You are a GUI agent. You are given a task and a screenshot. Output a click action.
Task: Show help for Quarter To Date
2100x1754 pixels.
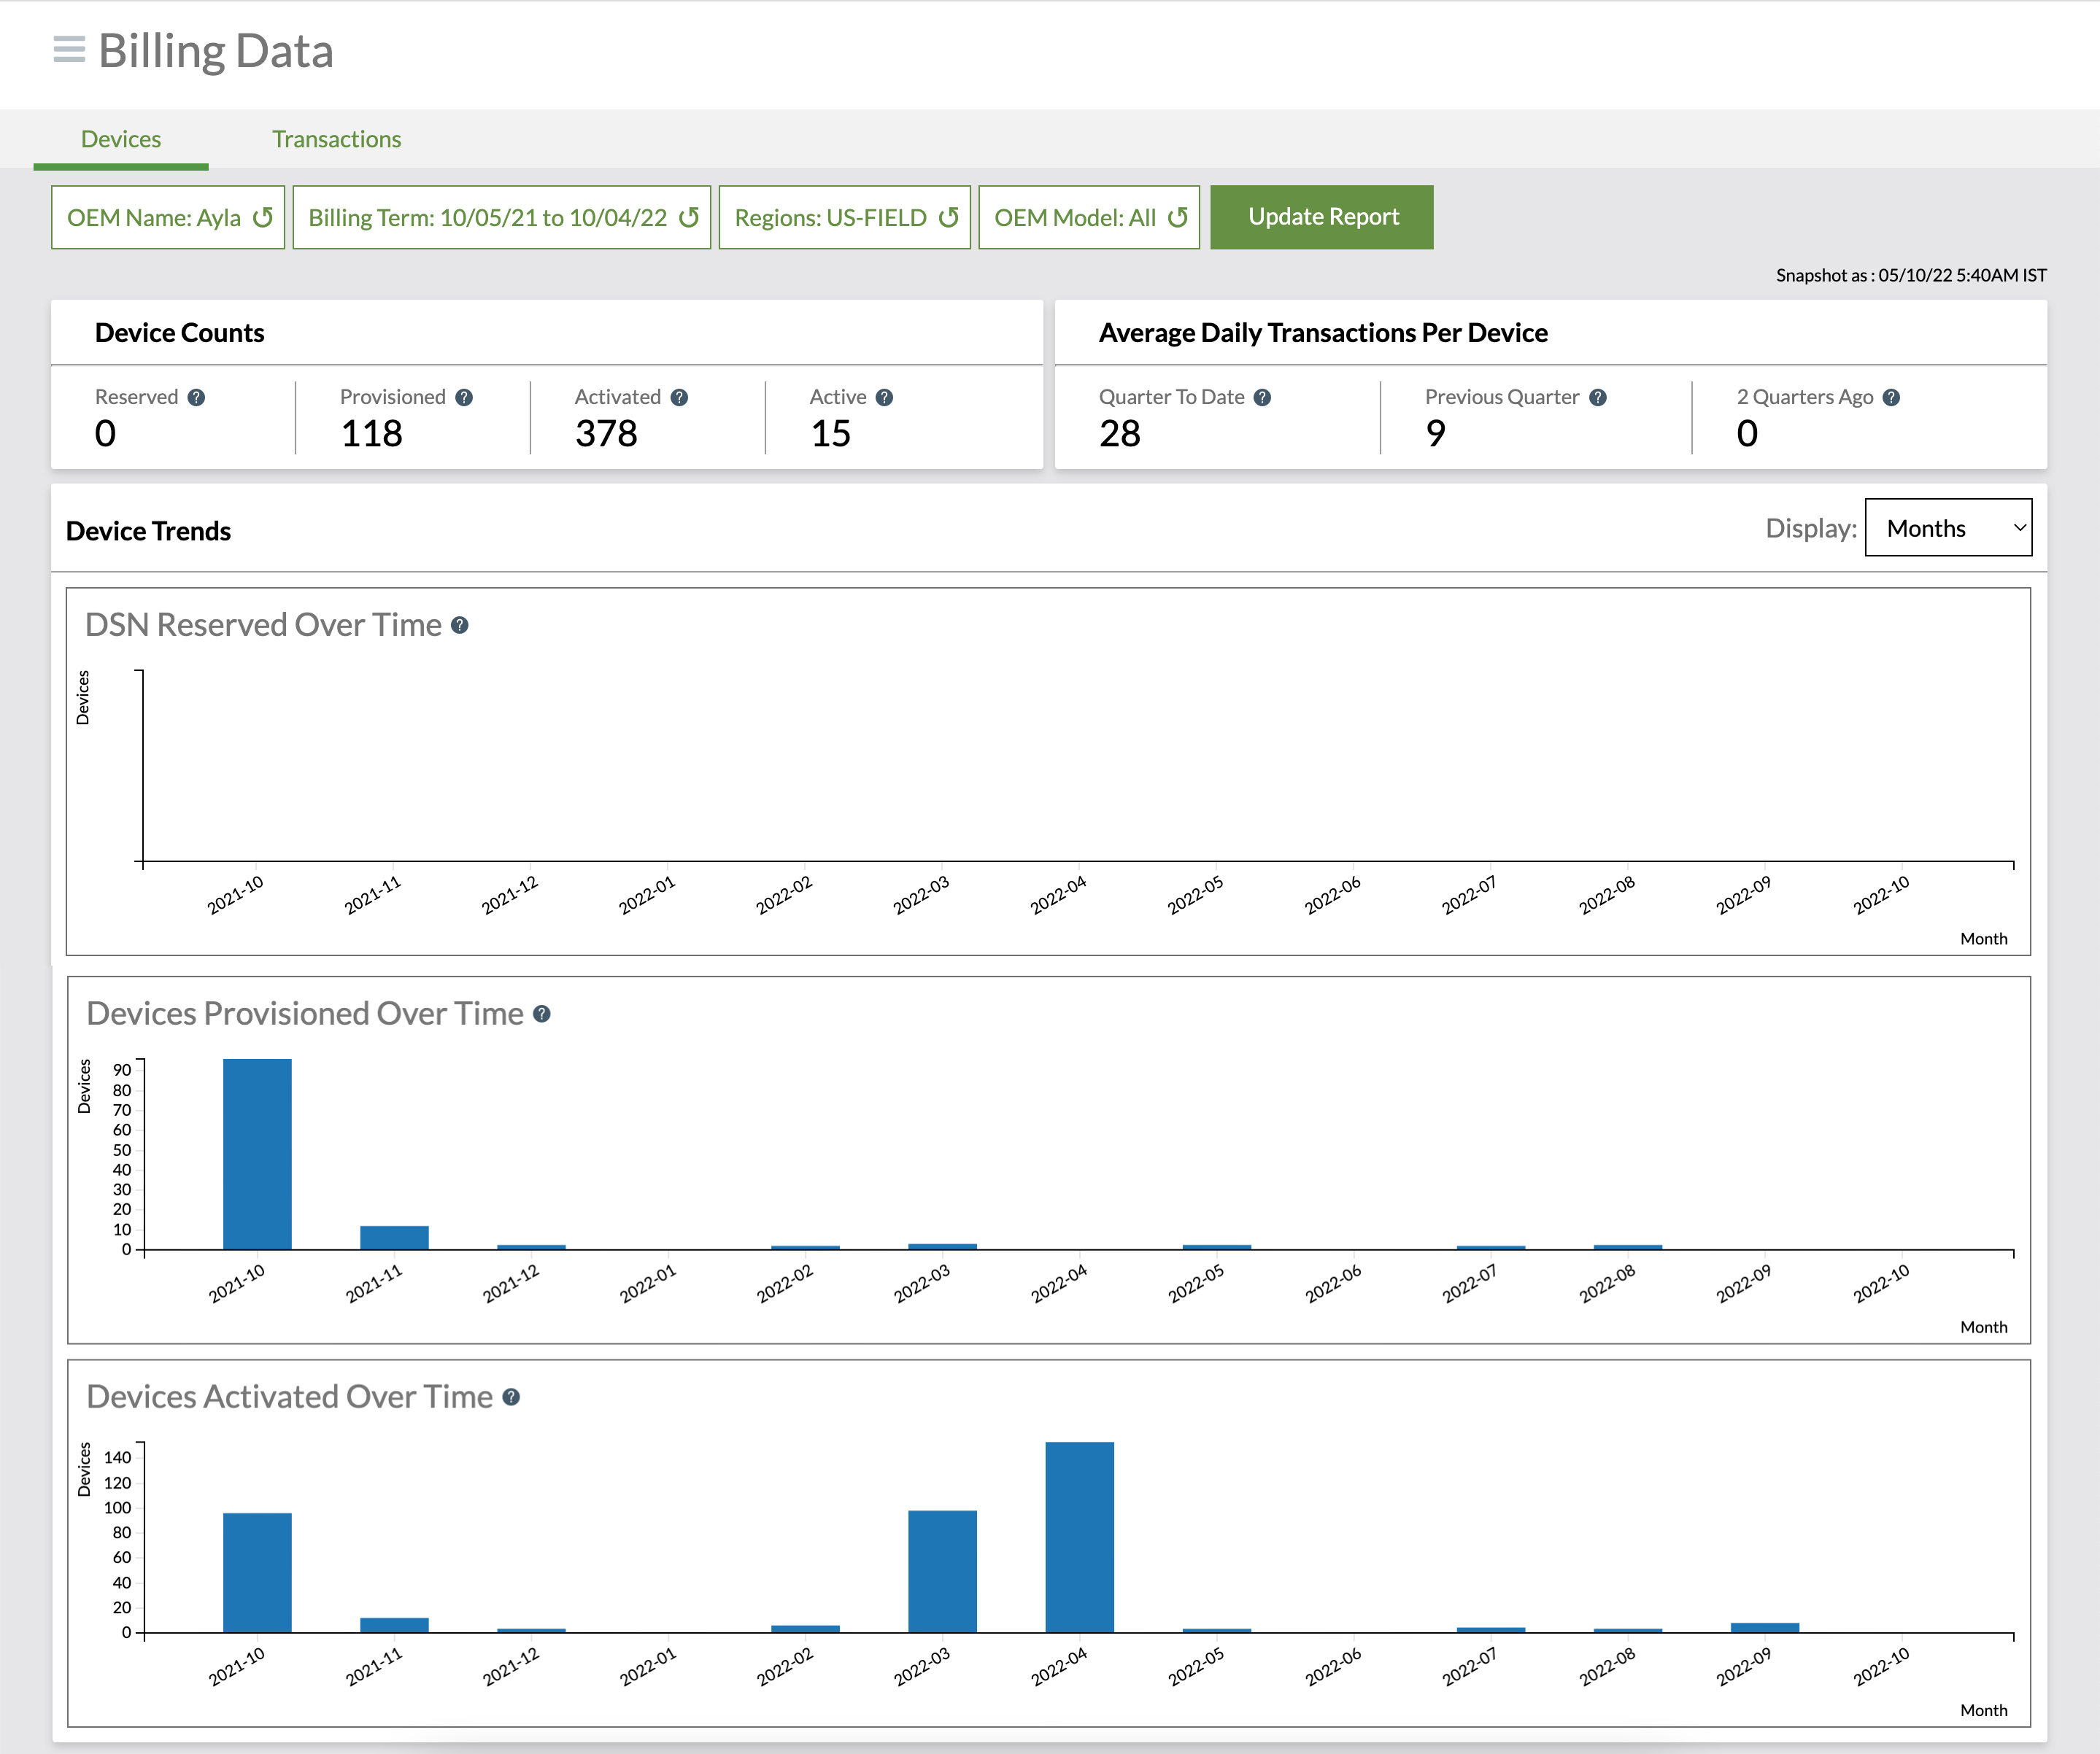(1262, 397)
